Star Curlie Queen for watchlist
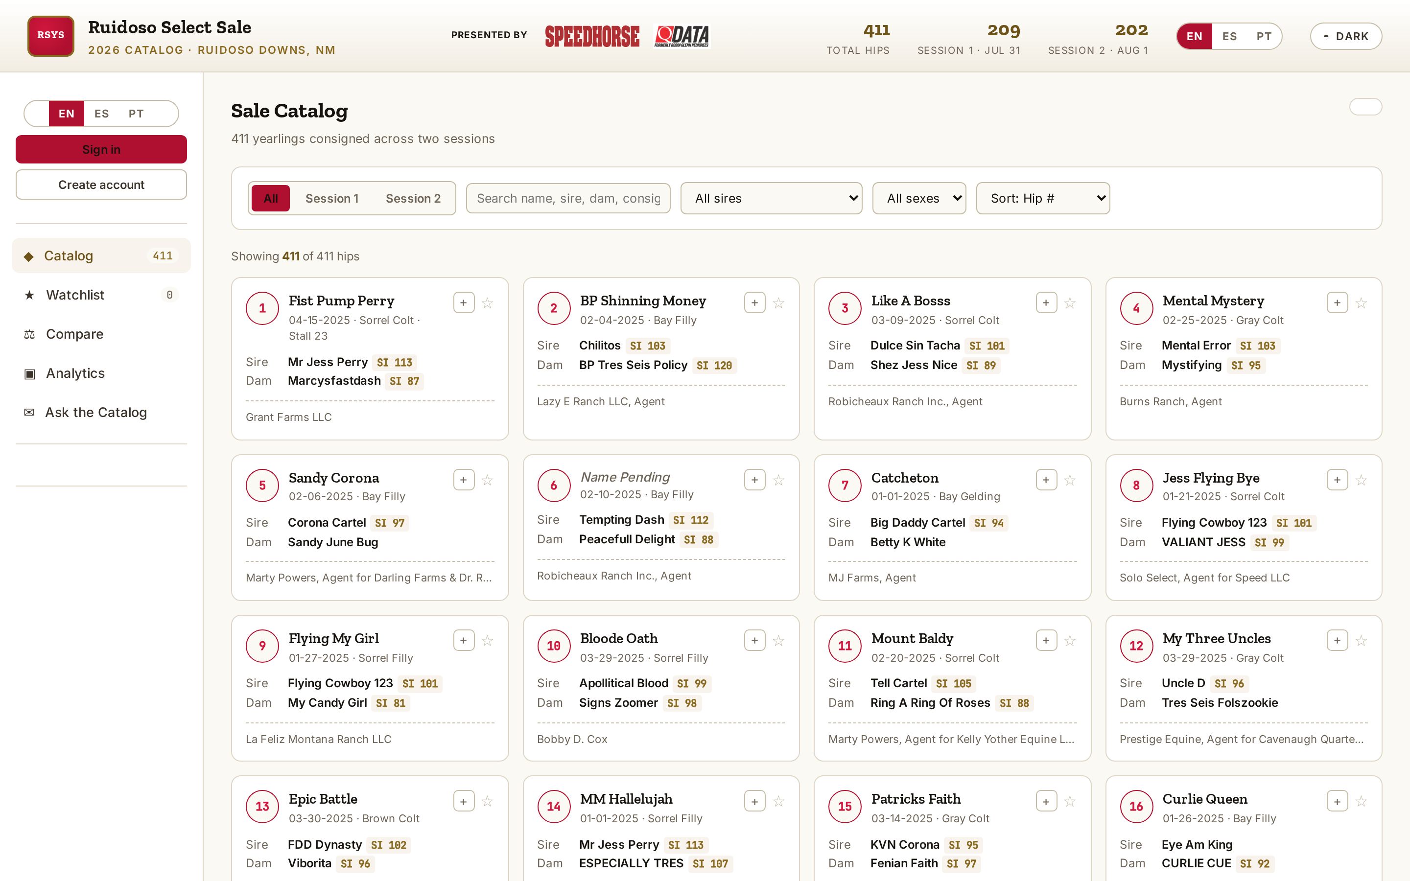 [x=1361, y=801]
